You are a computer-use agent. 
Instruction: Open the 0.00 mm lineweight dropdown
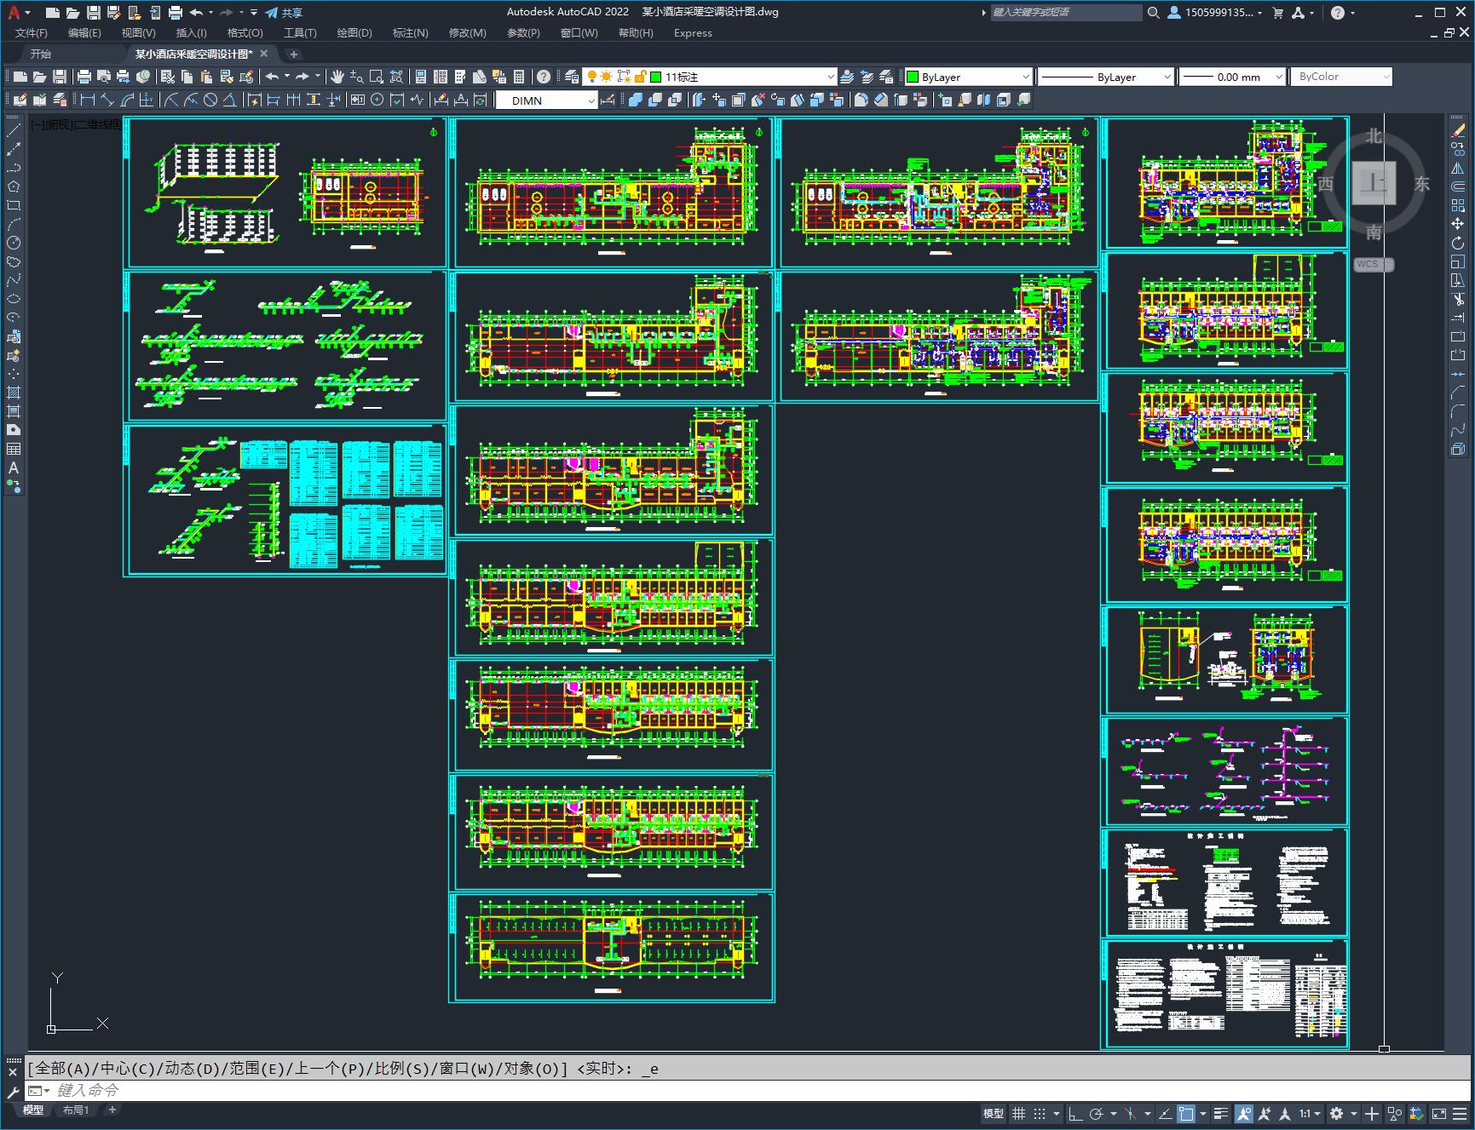coord(1231,77)
